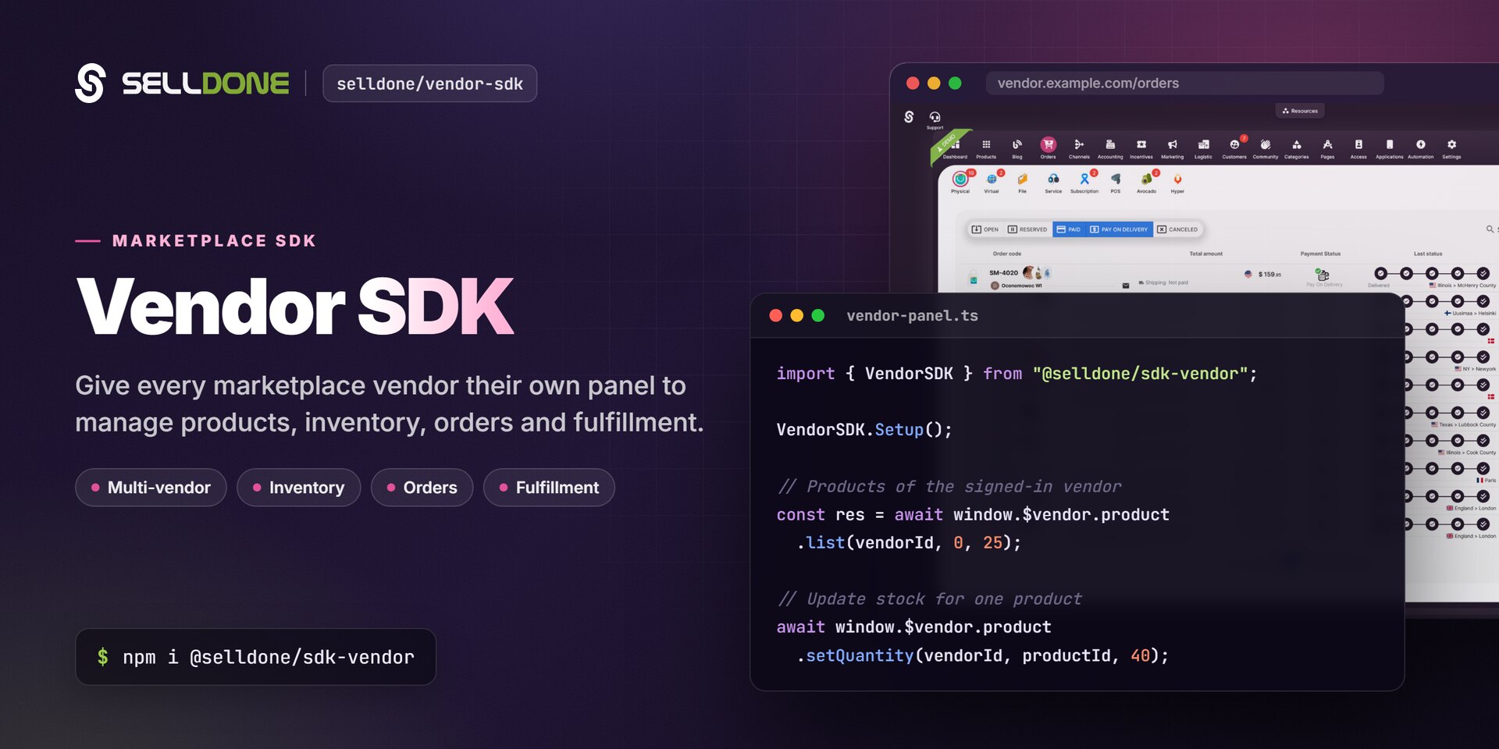Image resolution: width=1499 pixels, height=749 pixels.
Task: Select the File order type
Action: click(x=1022, y=183)
